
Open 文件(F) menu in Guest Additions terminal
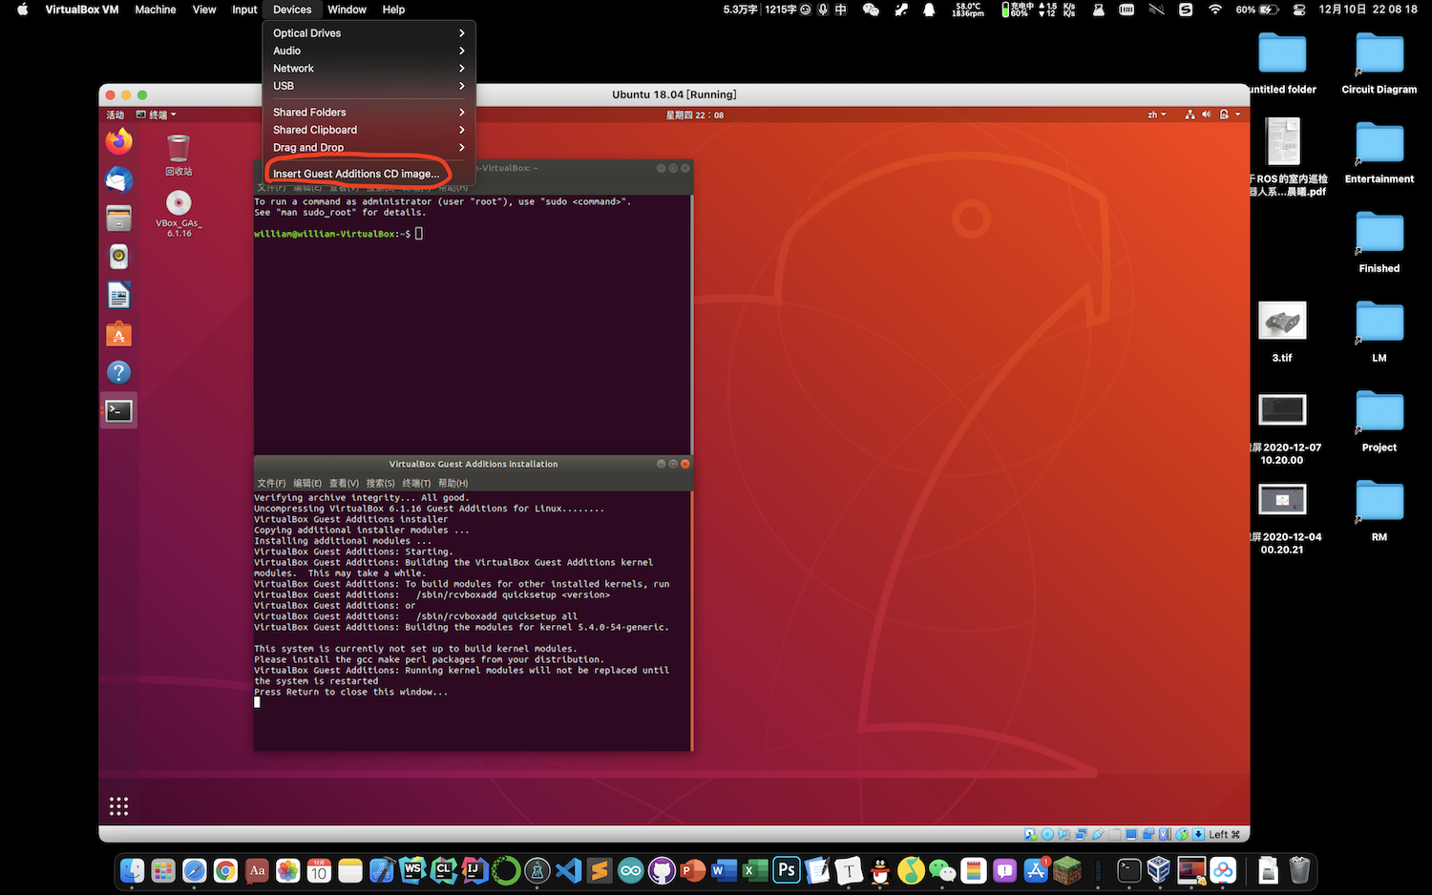click(x=271, y=483)
